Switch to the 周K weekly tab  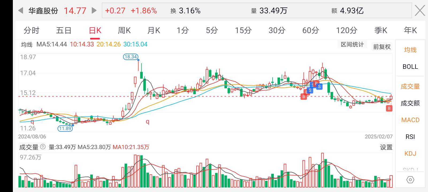pyautogui.click(x=124, y=30)
